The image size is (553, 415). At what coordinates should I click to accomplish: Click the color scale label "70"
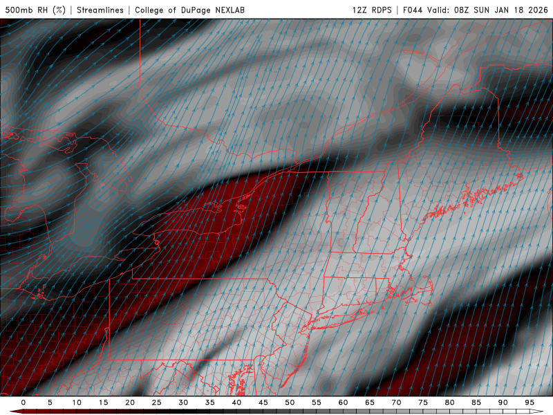396,403
